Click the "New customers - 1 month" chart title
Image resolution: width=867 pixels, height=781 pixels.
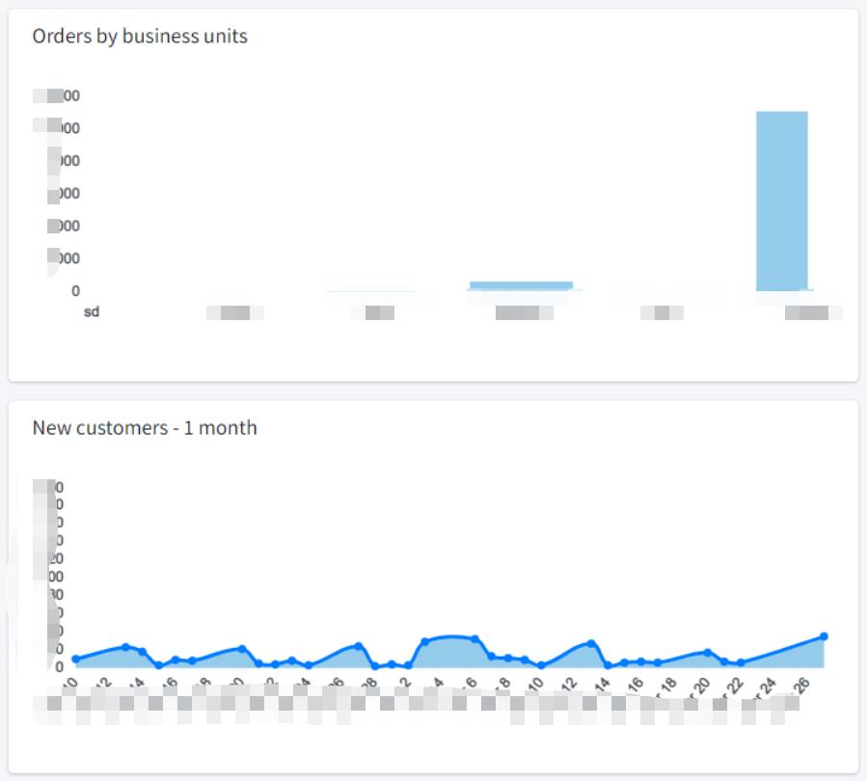tap(145, 428)
